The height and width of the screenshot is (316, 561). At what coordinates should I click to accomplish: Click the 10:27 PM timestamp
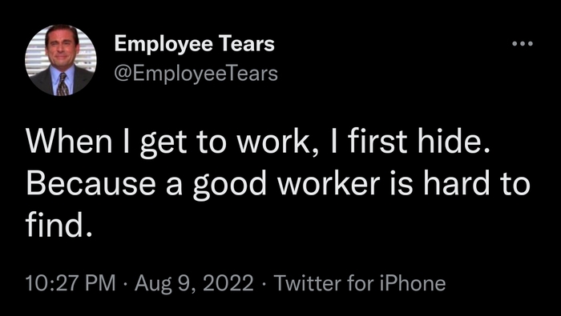click(x=71, y=283)
